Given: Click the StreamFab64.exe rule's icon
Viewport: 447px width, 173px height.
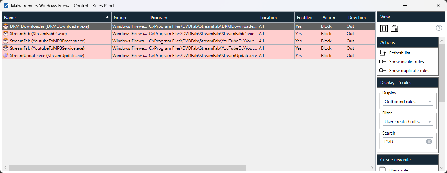Looking at the screenshot, I should click(x=5, y=34).
